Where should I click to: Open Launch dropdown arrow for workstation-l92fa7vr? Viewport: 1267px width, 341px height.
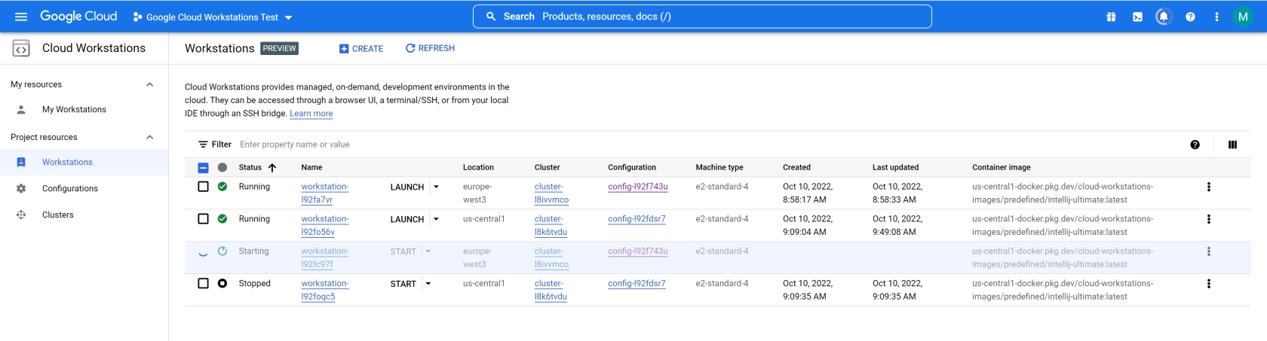pos(436,187)
